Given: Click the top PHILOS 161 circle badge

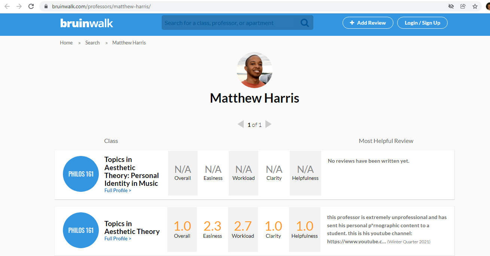Looking at the screenshot, I should [81, 174].
